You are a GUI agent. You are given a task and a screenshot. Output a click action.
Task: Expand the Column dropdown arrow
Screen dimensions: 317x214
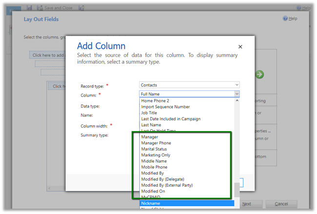(237, 94)
